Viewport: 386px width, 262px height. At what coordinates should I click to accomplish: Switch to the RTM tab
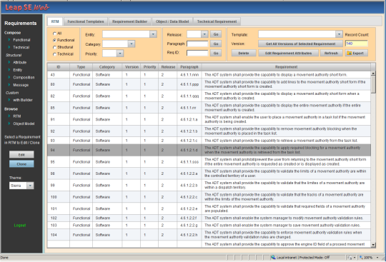55,21
